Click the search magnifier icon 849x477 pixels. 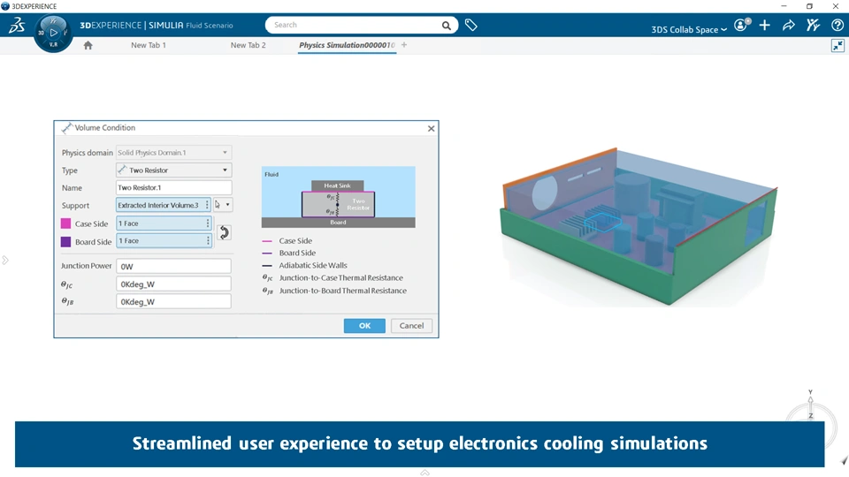coord(446,26)
